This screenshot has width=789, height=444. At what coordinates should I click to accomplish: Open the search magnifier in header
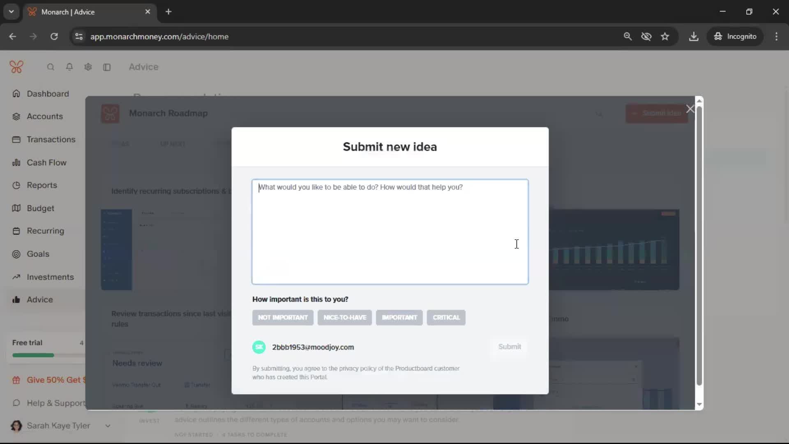(51, 67)
